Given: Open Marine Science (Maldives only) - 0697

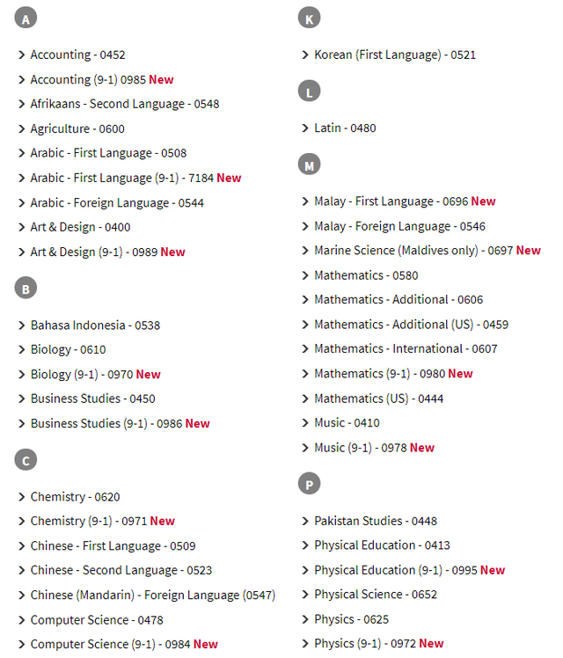Looking at the screenshot, I should pos(427,251).
